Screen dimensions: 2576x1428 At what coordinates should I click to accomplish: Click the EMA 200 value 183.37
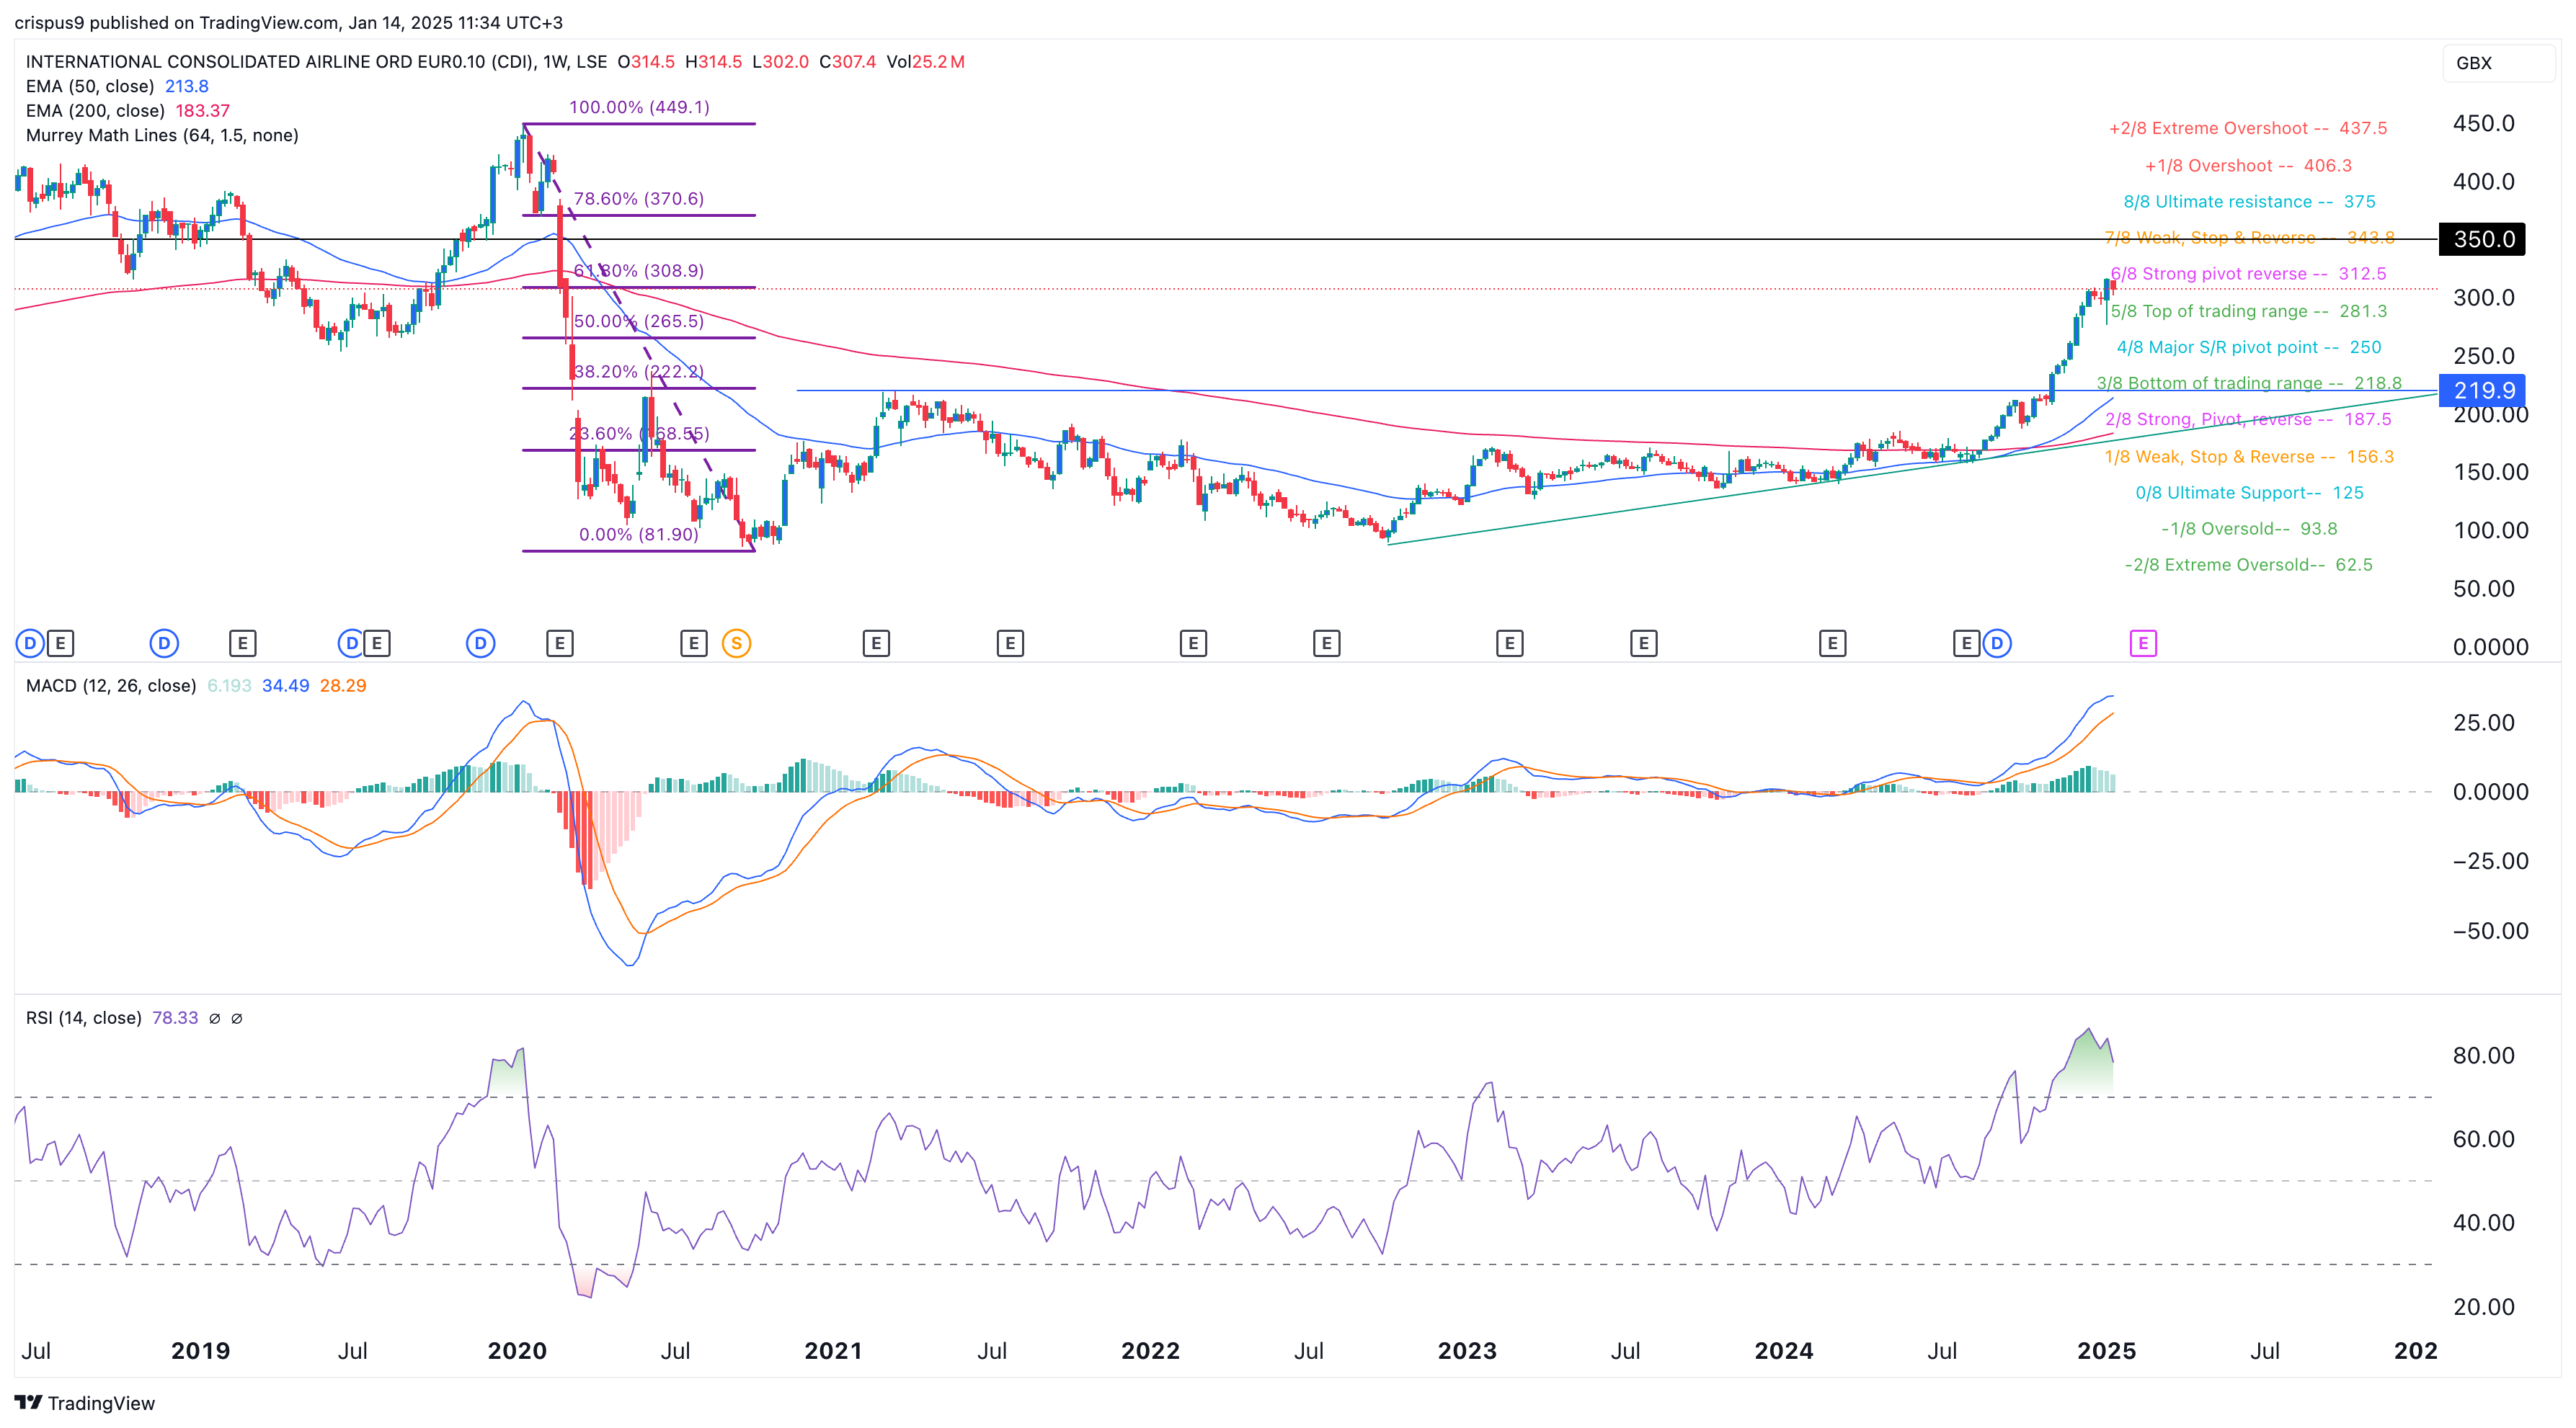point(203,111)
